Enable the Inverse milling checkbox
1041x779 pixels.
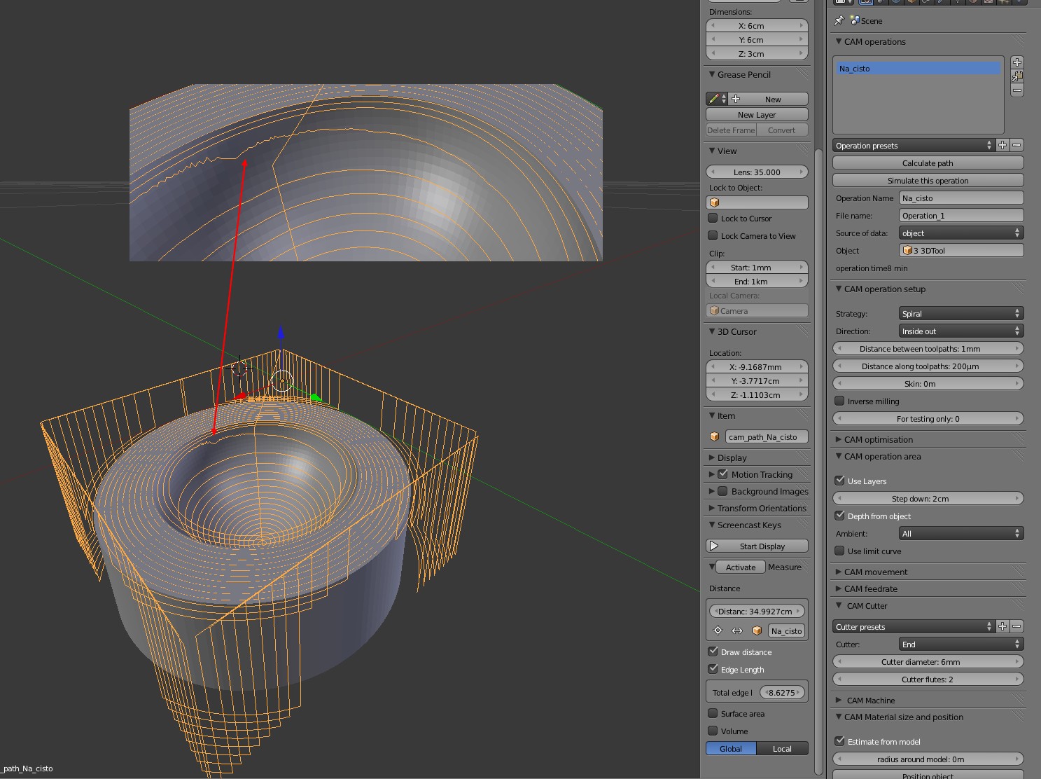coord(839,401)
